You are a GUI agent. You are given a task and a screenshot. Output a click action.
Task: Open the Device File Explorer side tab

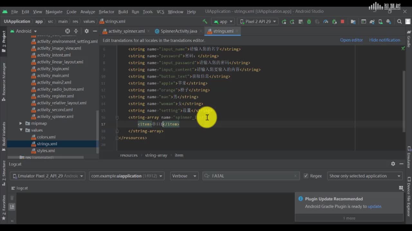pyautogui.click(x=409, y=196)
